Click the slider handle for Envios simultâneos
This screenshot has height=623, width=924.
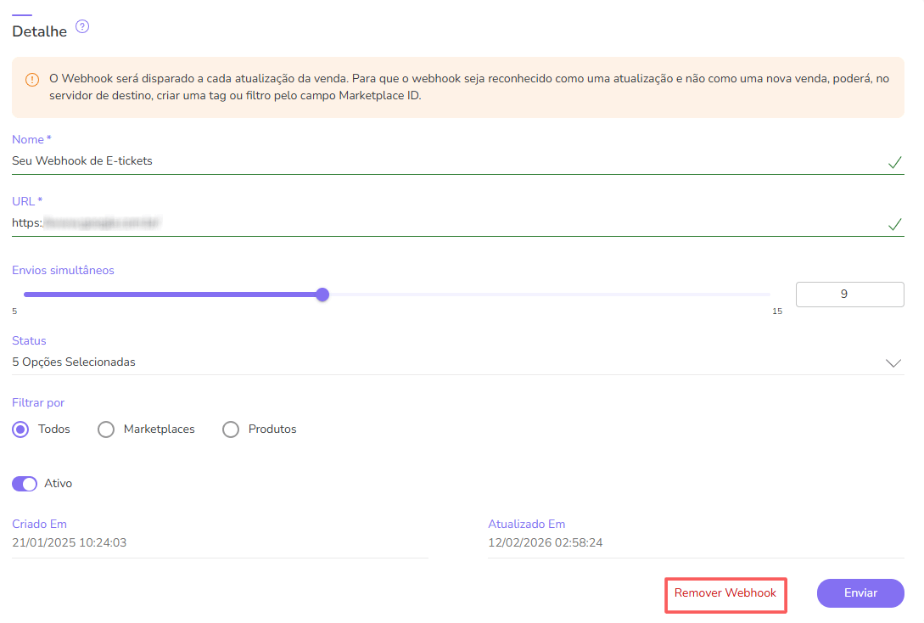click(x=322, y=294)
